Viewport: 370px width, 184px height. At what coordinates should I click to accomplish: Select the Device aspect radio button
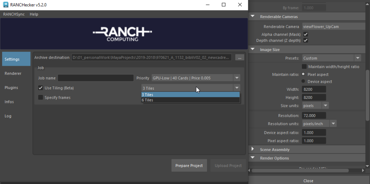[304, 81]
